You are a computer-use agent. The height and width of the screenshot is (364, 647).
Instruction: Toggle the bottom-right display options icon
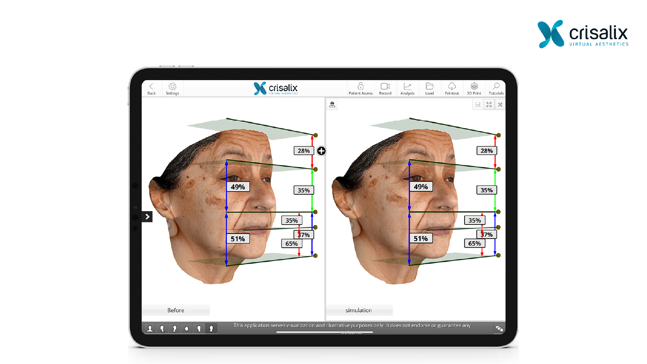coord(499,329)
